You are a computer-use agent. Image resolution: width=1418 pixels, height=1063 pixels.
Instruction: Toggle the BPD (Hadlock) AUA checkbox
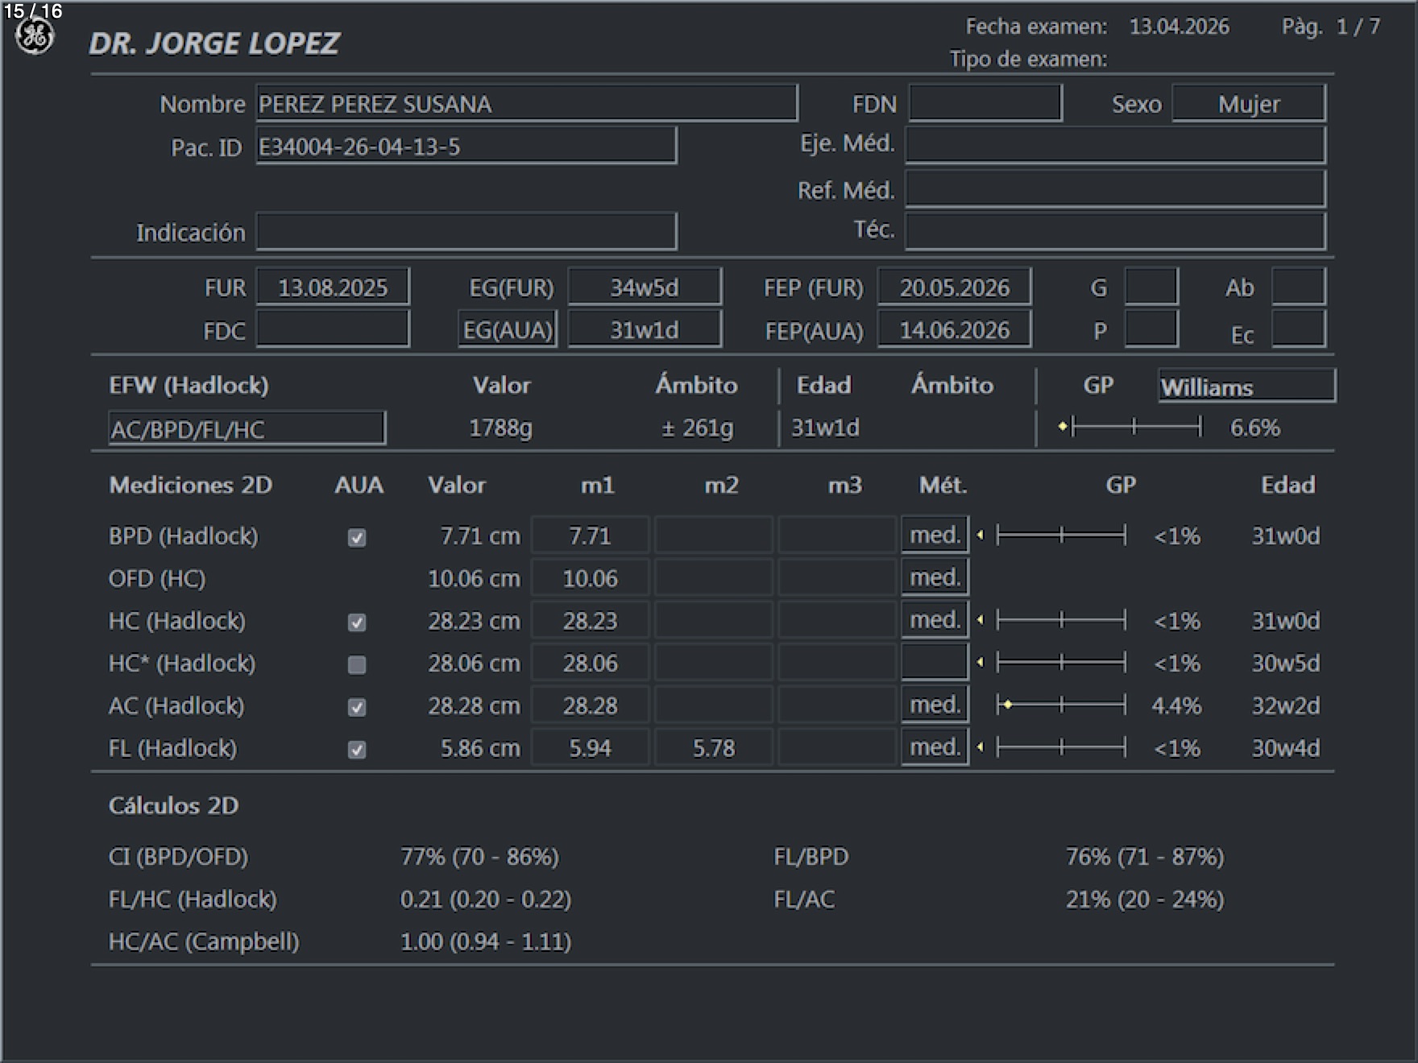357,537
